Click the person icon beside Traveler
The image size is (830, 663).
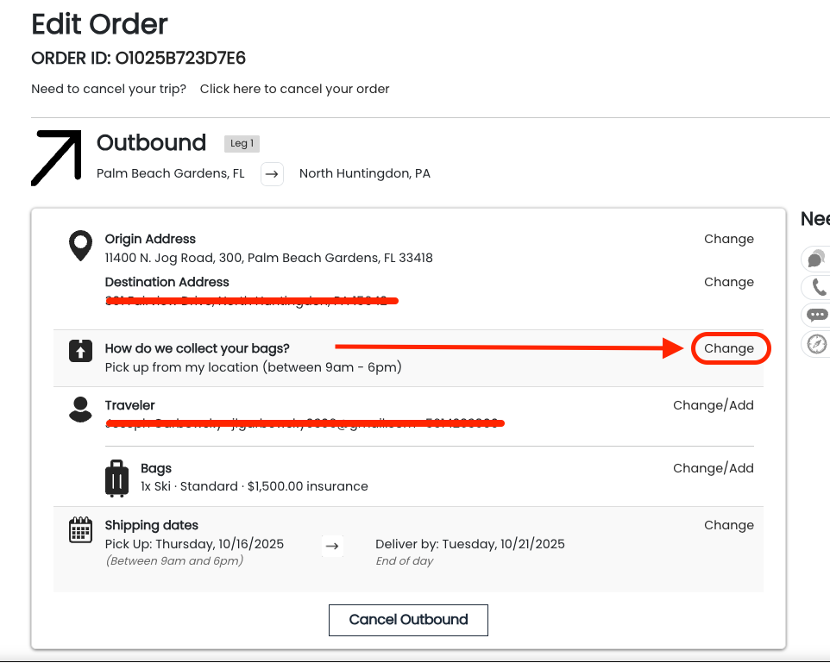click(80, 410)
